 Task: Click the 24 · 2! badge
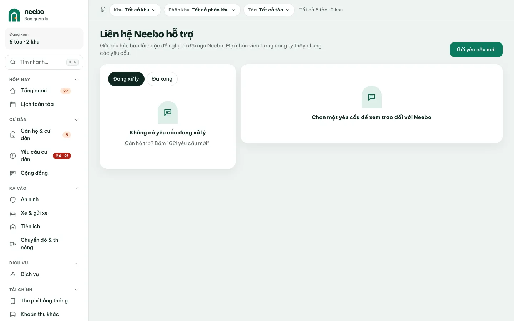(x=62, y=156)
